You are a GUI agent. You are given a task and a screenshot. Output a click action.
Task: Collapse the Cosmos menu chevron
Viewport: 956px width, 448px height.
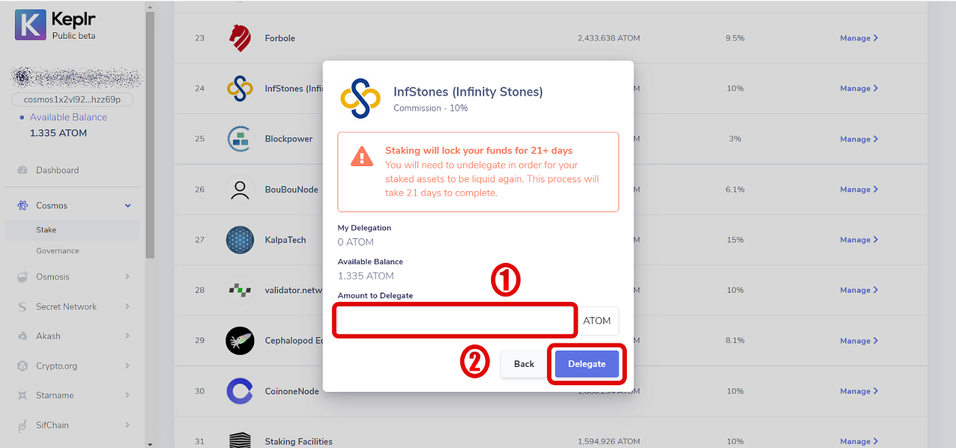click(128, 206)
